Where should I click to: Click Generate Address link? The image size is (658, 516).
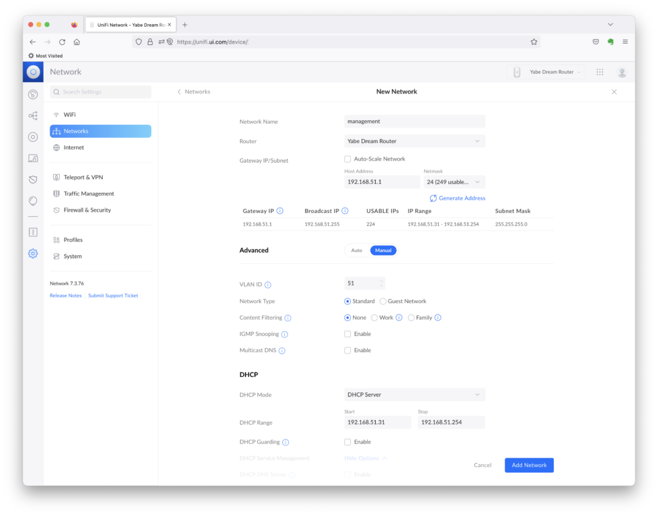458,198
